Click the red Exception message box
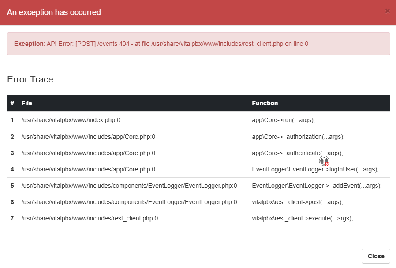 pyautogui.click(x=198, y=44)
